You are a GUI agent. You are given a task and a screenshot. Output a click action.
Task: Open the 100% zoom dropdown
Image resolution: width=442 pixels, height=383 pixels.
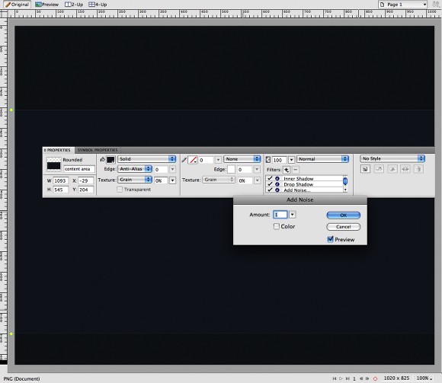tap(424, 378)
